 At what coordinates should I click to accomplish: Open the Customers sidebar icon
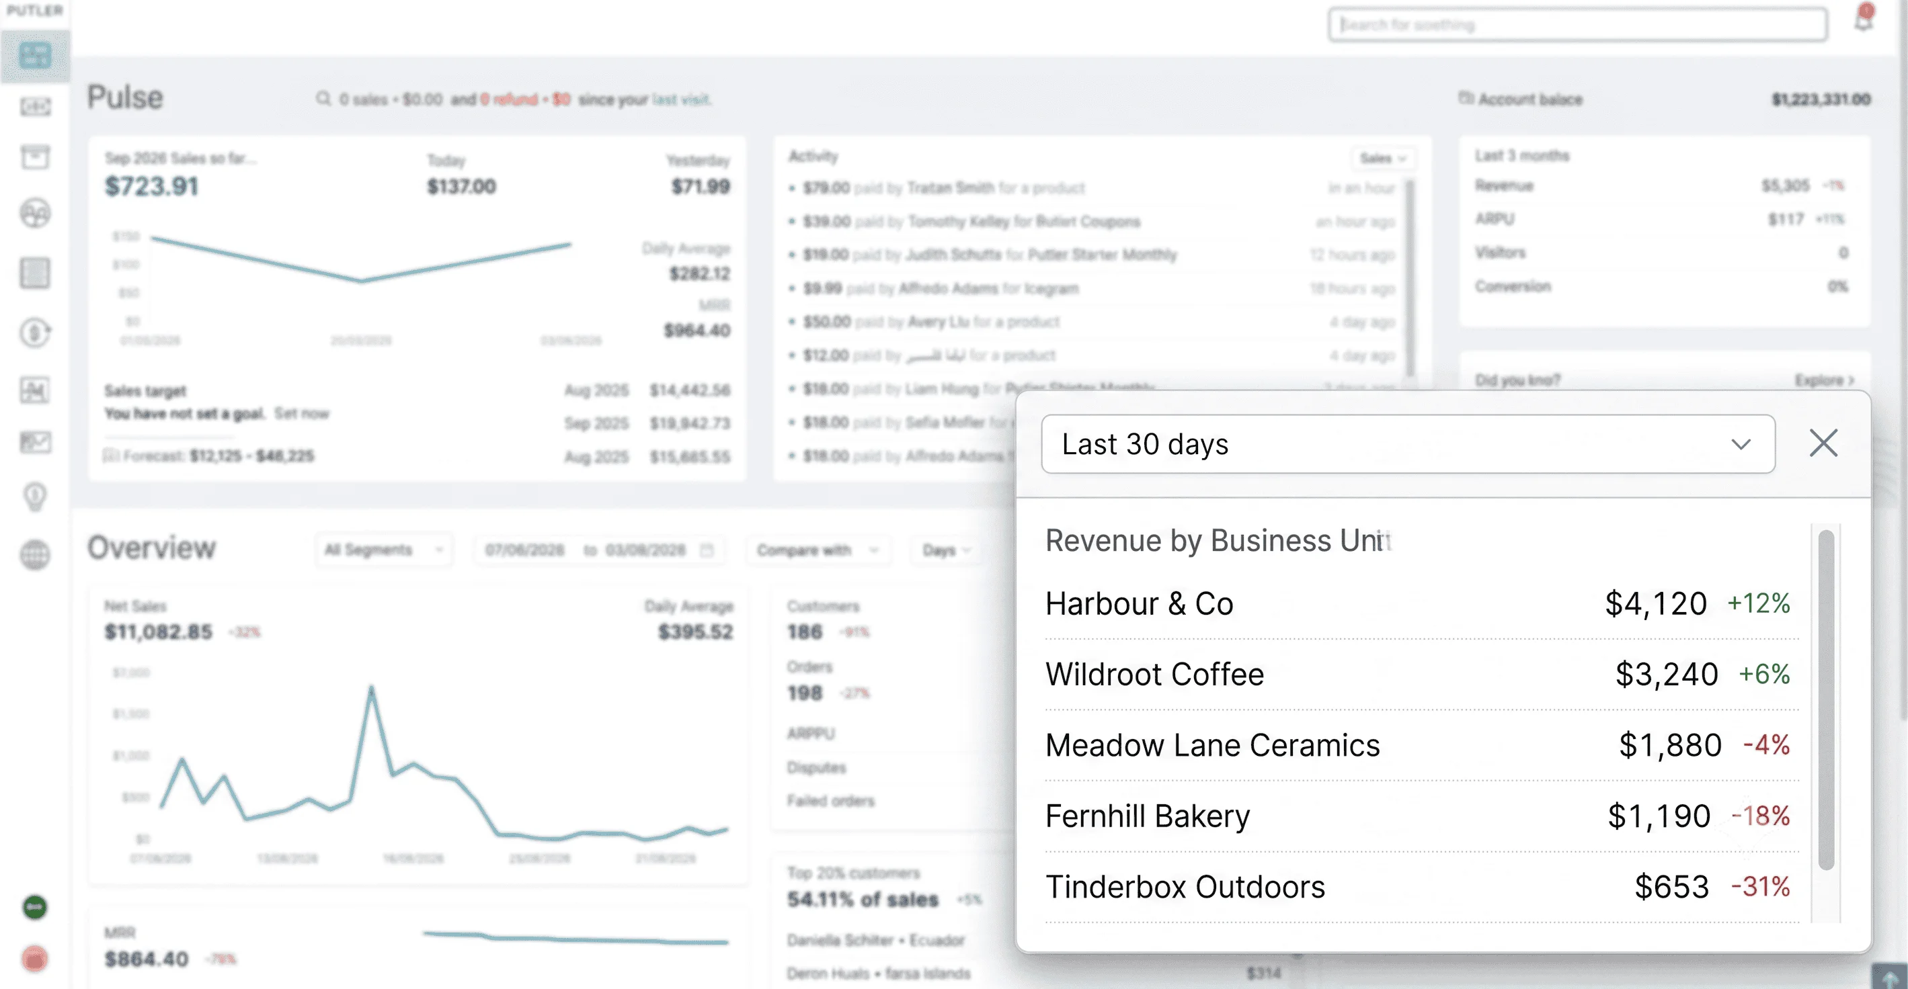(x=35, y=213)
